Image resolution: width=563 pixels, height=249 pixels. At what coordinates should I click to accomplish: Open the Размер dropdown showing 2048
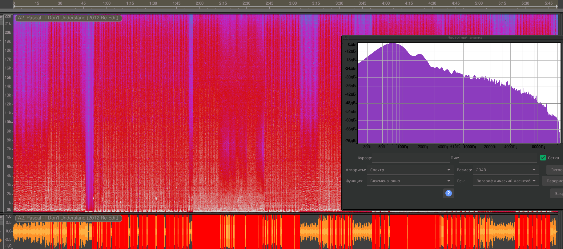point(506,170)
